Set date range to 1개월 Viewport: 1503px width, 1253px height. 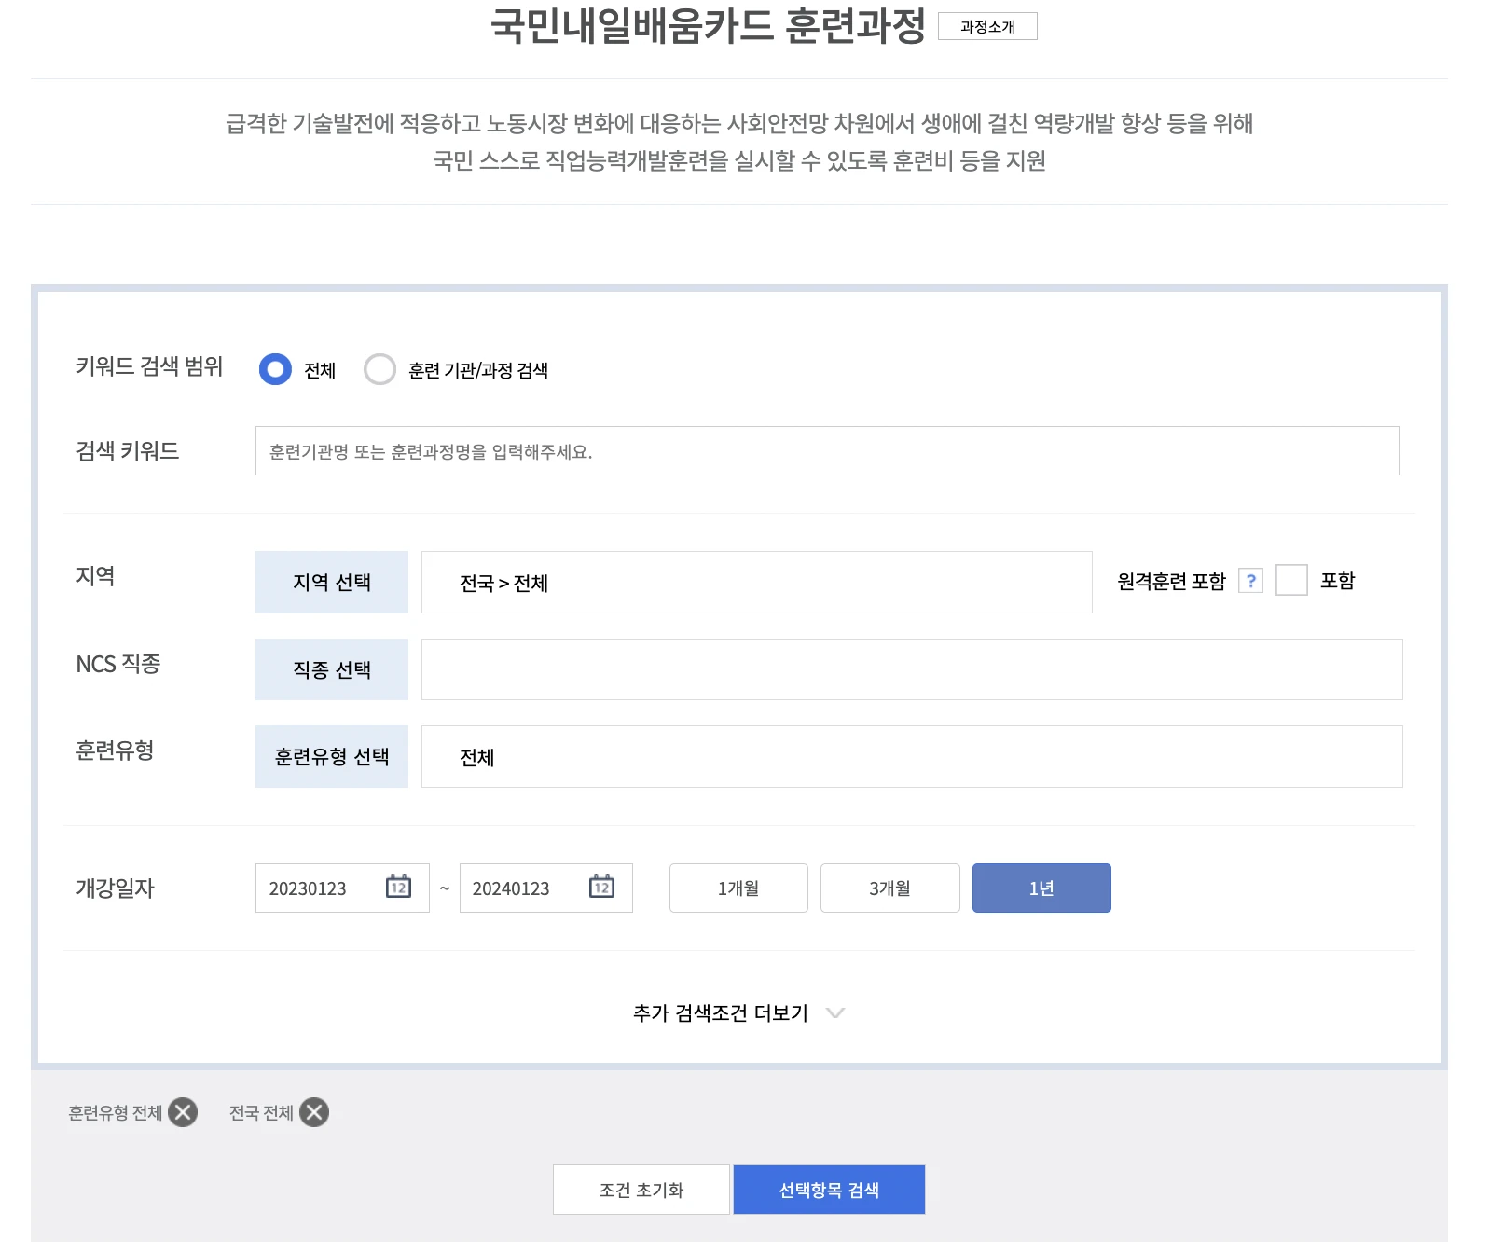click(x=738, y=888)
